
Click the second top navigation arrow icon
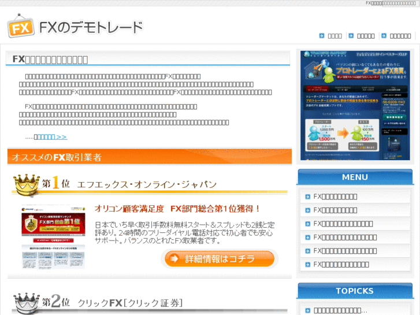click(351, 36)
